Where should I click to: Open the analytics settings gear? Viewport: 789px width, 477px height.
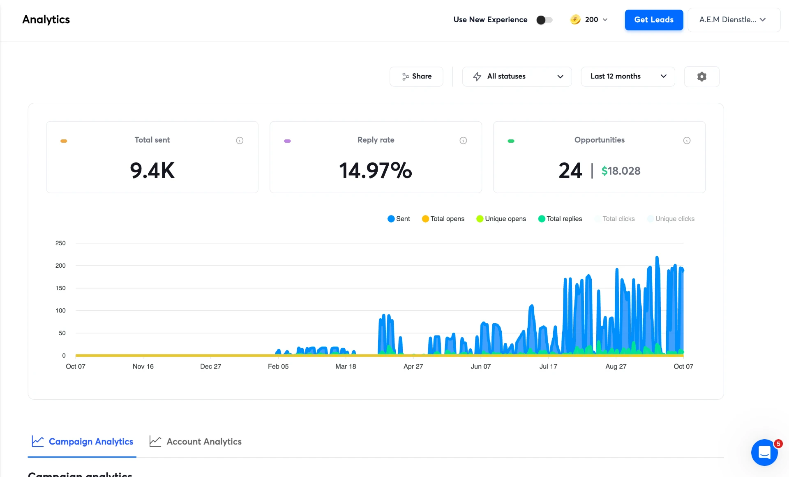[701, 76]
